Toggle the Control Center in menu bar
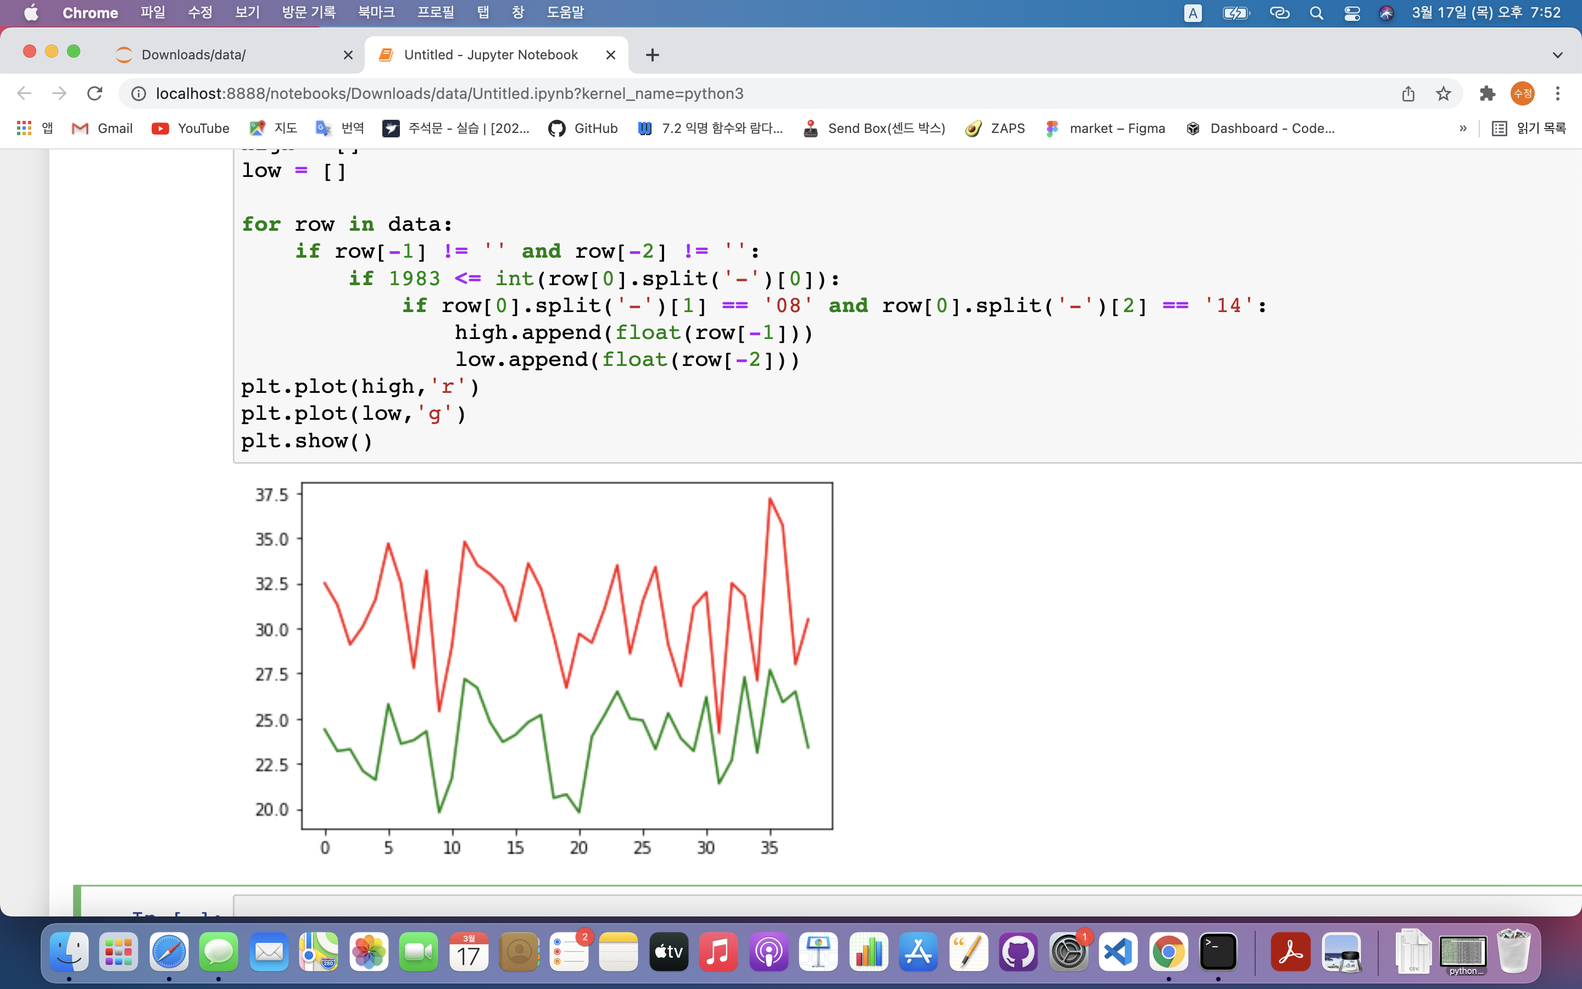The image size is (1582, 989). coord(1352,13)
